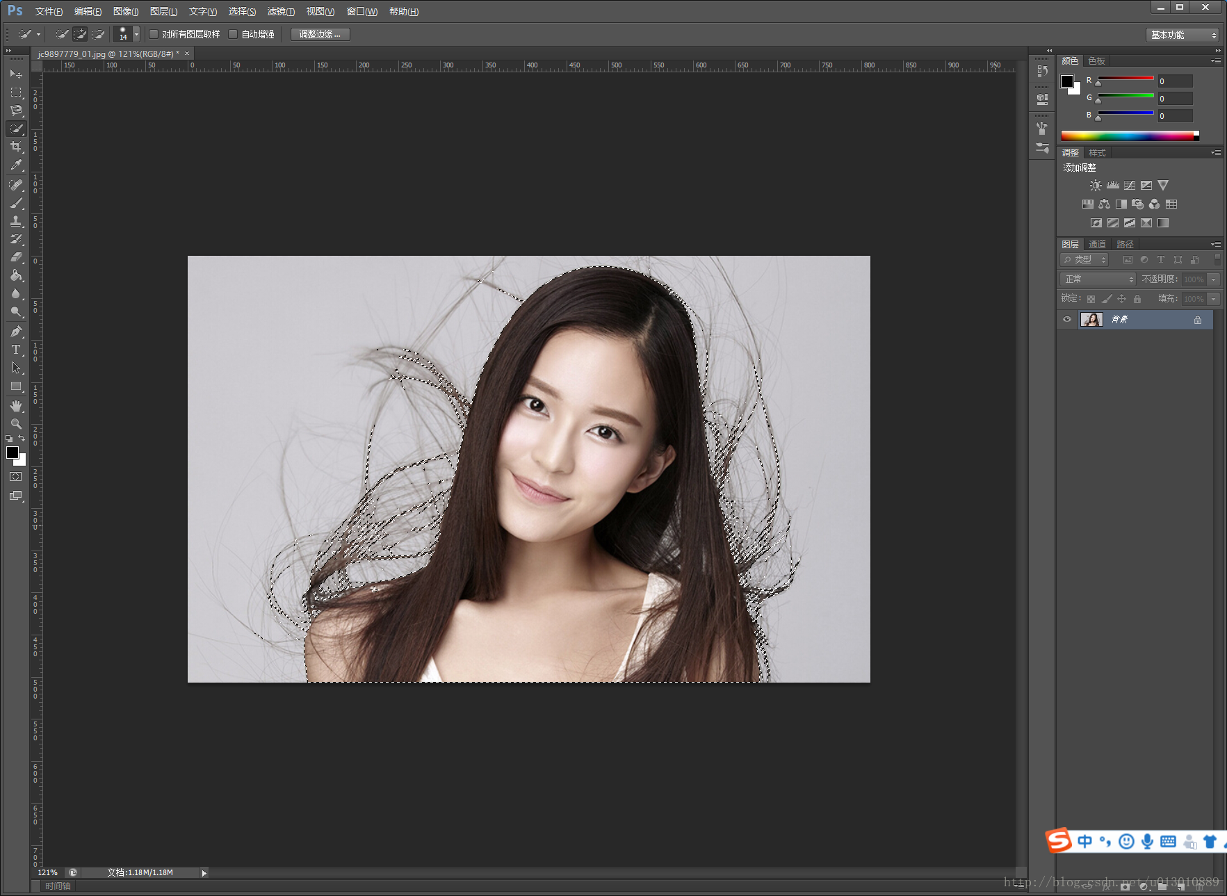The width and height of the screenshot is (1227, 896).
Task: Open the 滤镜(T) menu
Action: click(x=281, y=11)
